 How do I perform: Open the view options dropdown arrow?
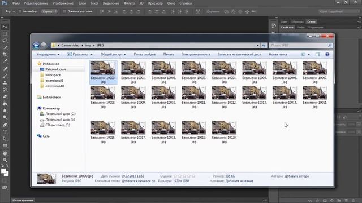(309, 54)
